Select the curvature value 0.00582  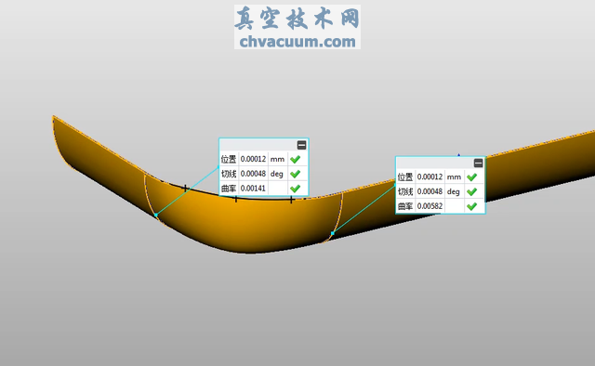(430, 206)
